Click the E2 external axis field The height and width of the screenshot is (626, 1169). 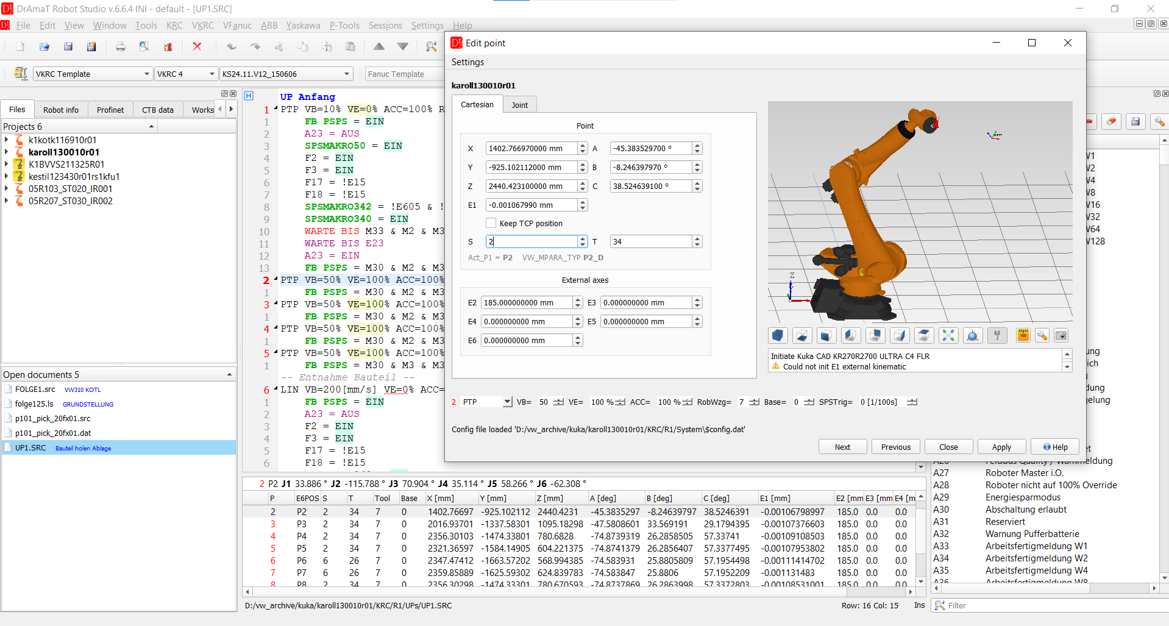tap(527, 302)
